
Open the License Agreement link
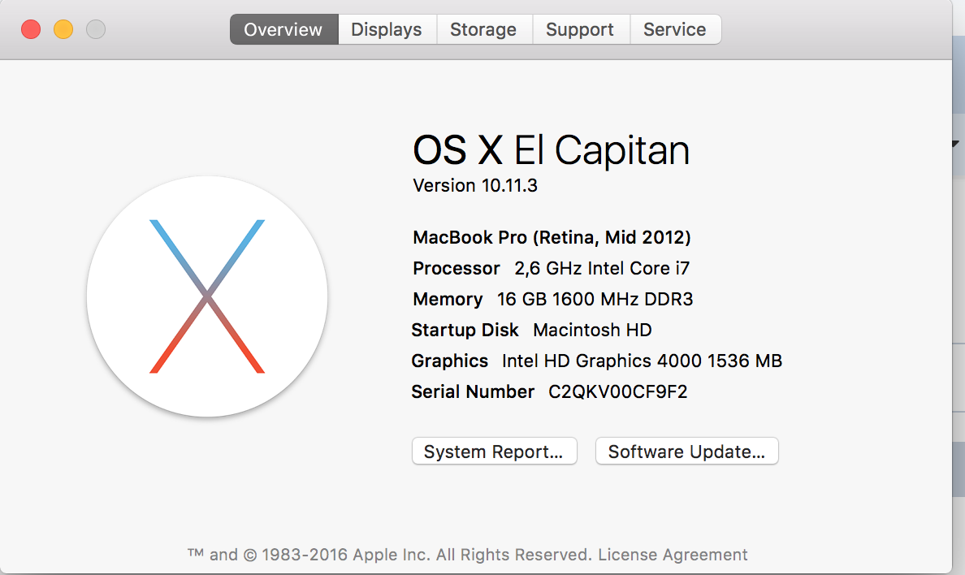pos(673,555)
